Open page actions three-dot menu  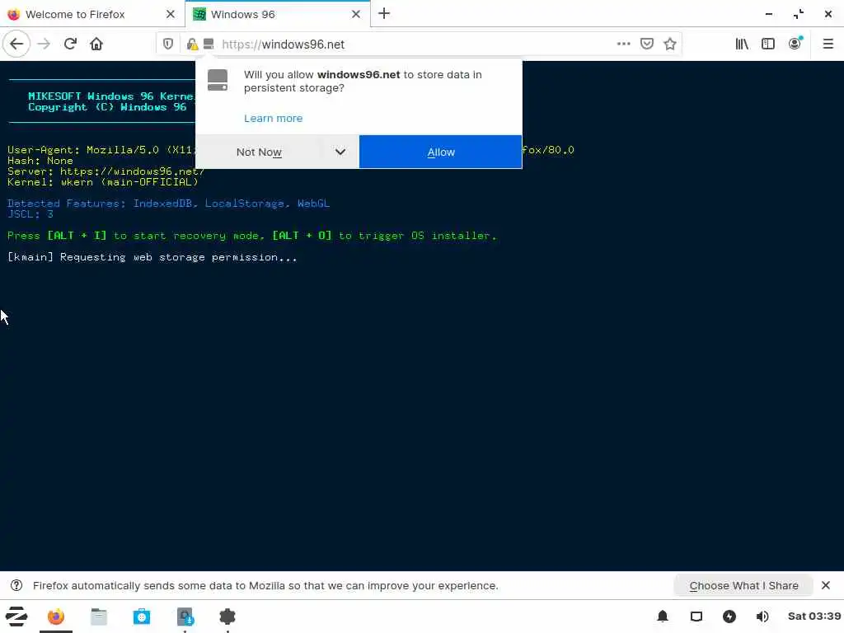(623, 45)
